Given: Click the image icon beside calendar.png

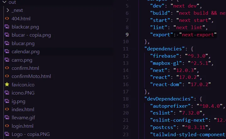Looking at the screenshot, I should [7, 51].
